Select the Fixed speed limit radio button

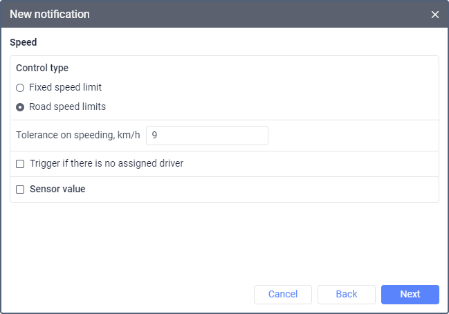tap(20, 88)
